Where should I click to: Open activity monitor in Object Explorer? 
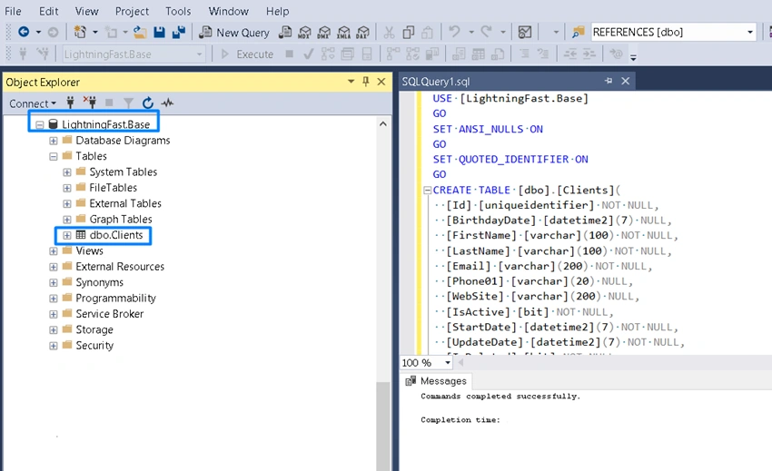point(167,103)
